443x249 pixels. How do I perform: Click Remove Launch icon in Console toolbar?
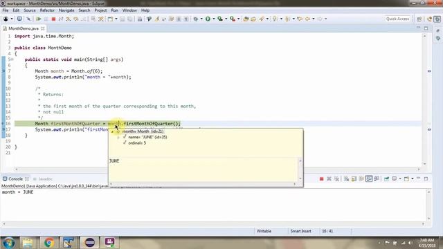click(329, 178)
